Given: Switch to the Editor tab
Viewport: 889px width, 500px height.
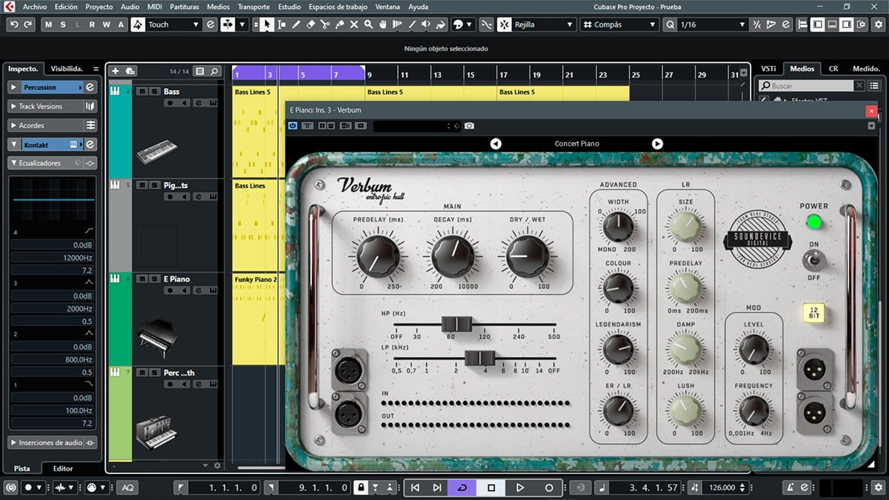Looking at the screenshot, I should 63,468.
